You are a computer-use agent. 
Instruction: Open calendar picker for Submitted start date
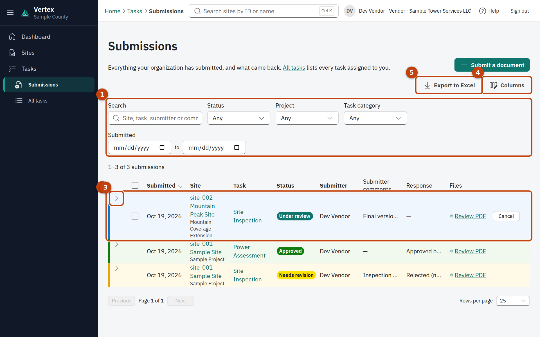tap(162, 147)
